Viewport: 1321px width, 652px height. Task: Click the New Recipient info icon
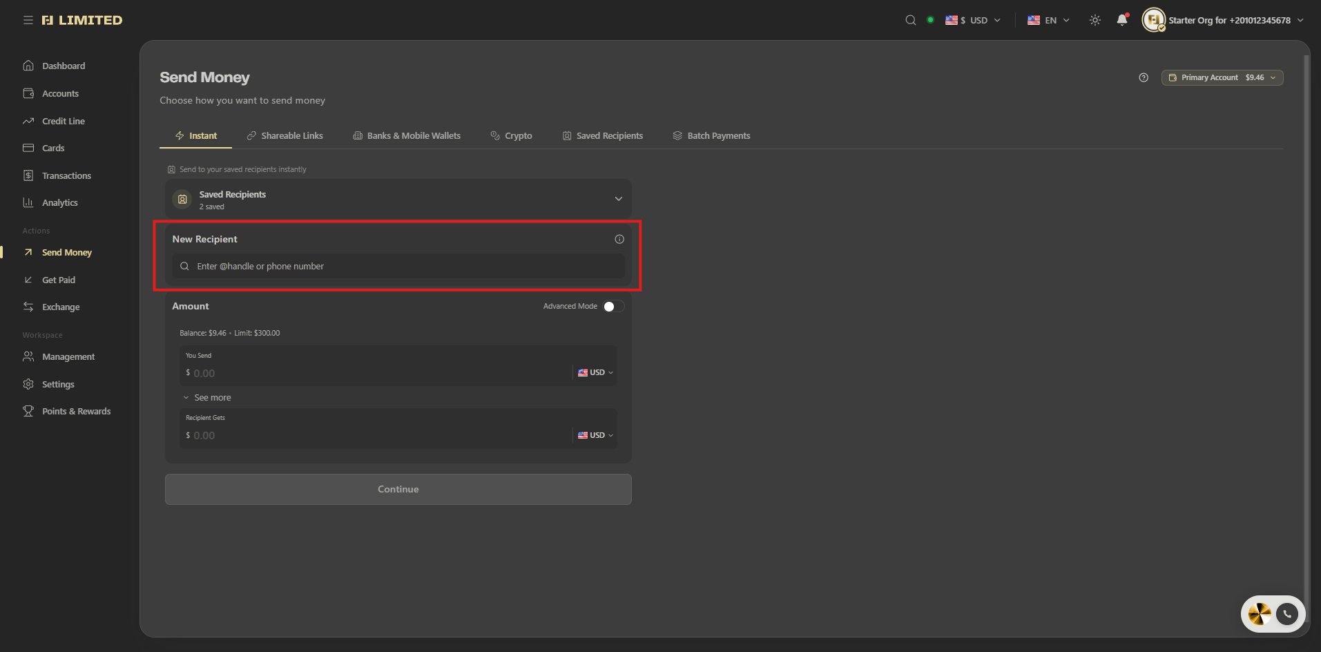pos(619,239)
